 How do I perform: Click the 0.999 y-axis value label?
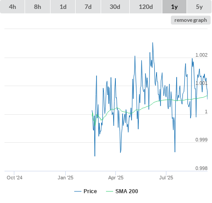(201, 140)
